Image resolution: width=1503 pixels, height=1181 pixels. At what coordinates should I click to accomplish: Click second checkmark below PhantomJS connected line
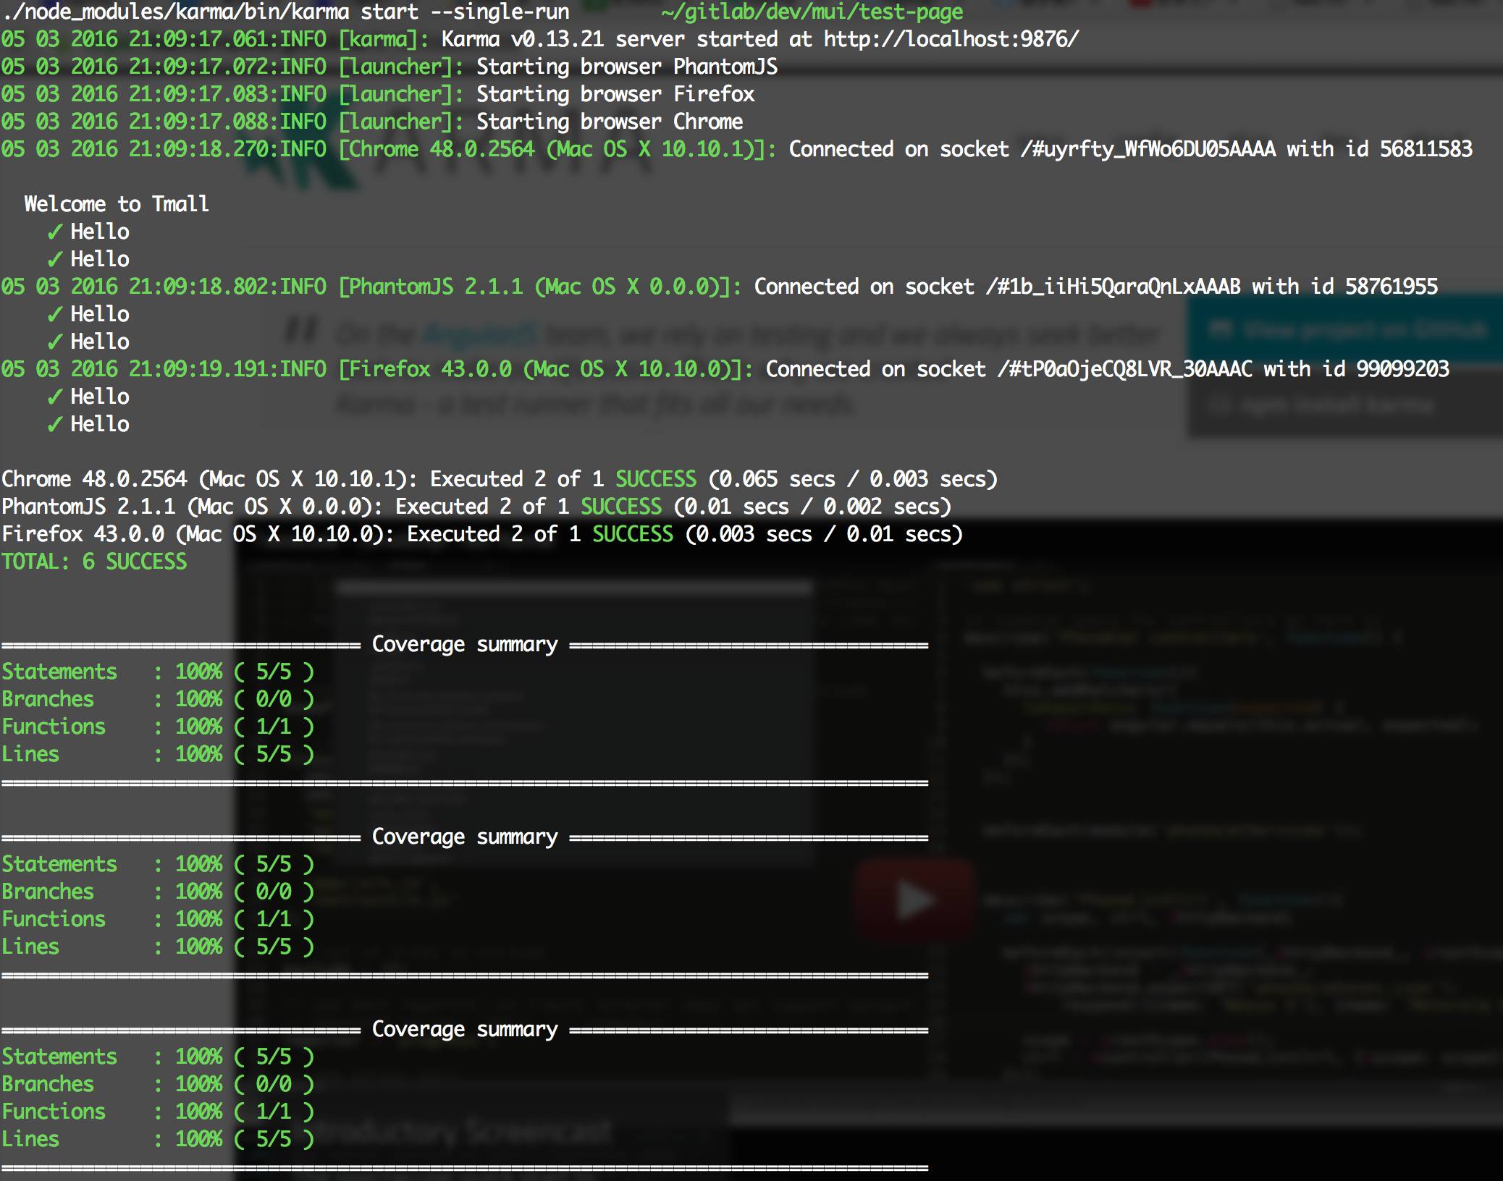[x=54, y=342]
